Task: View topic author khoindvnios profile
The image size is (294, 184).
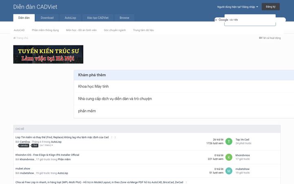Action: [27, 159]
